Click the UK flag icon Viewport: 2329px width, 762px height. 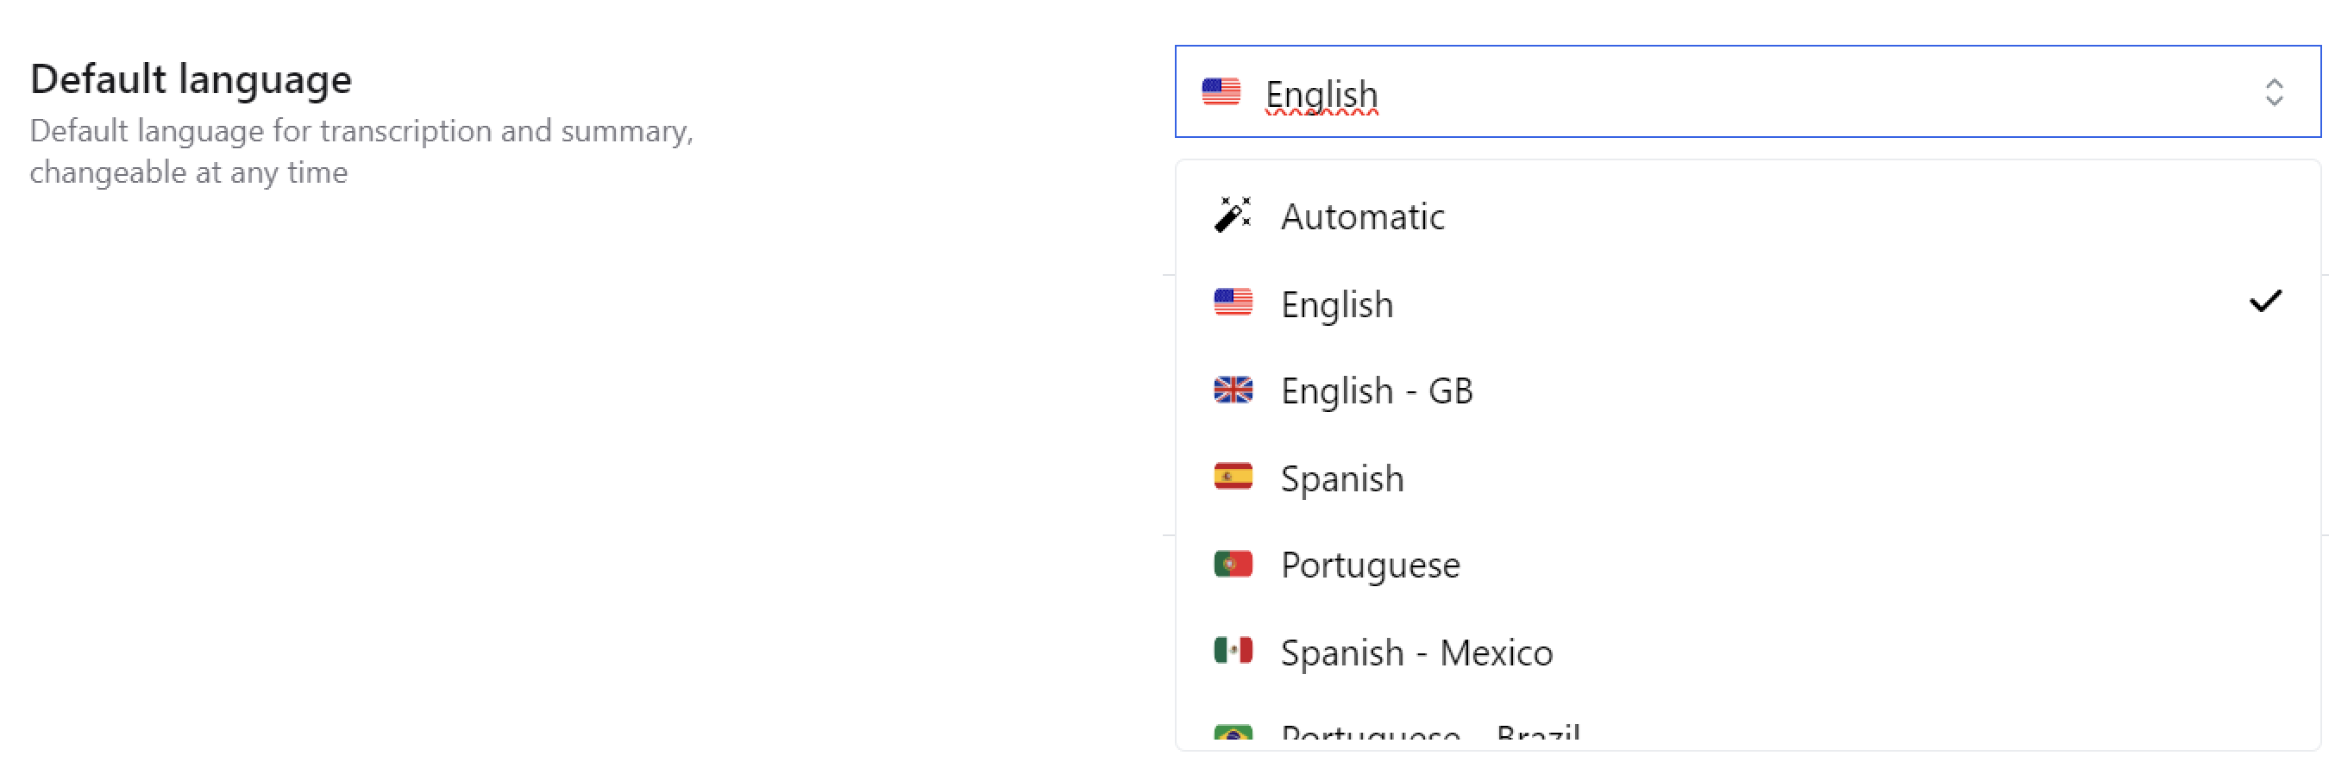point(1233,390)
